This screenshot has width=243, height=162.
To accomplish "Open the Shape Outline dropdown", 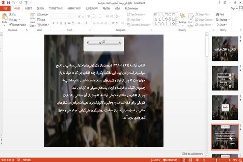I will [x=204, y=19].
